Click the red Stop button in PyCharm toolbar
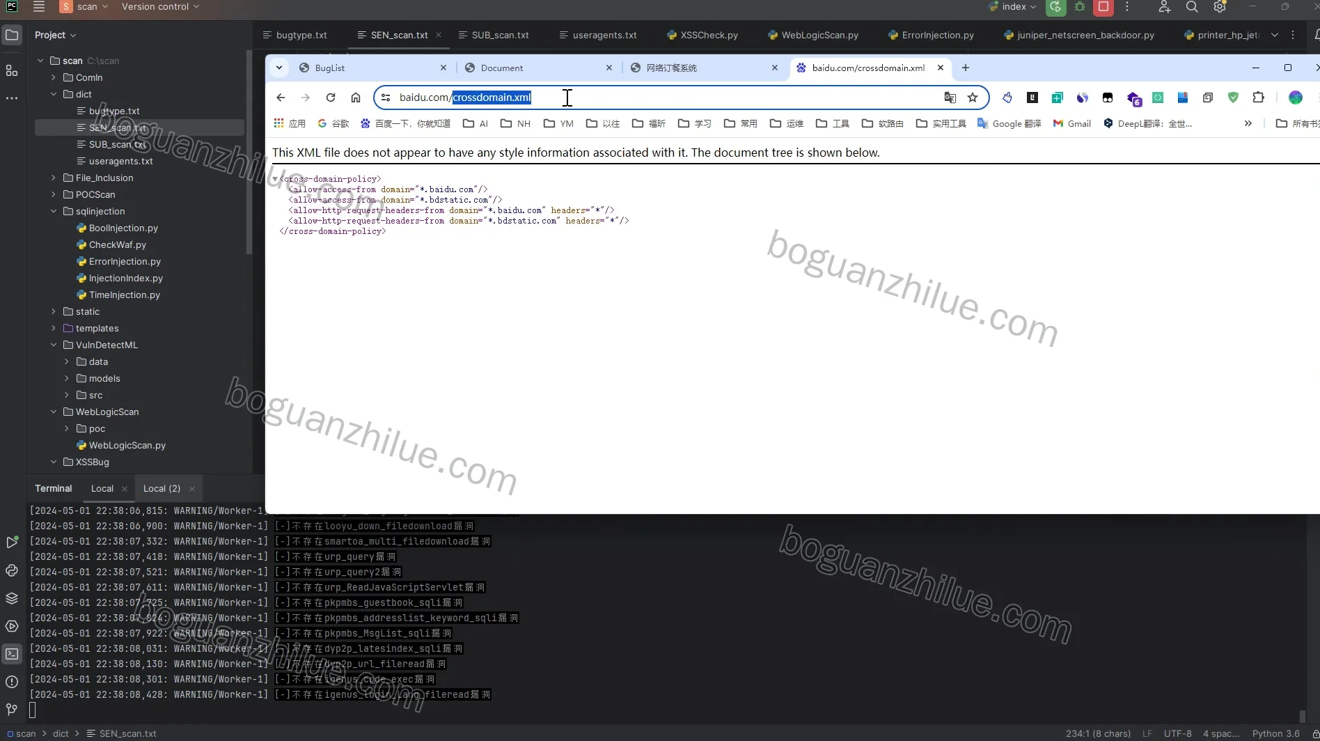The height and width of the screenshot is (741, 1320). tap(1103, 7)
